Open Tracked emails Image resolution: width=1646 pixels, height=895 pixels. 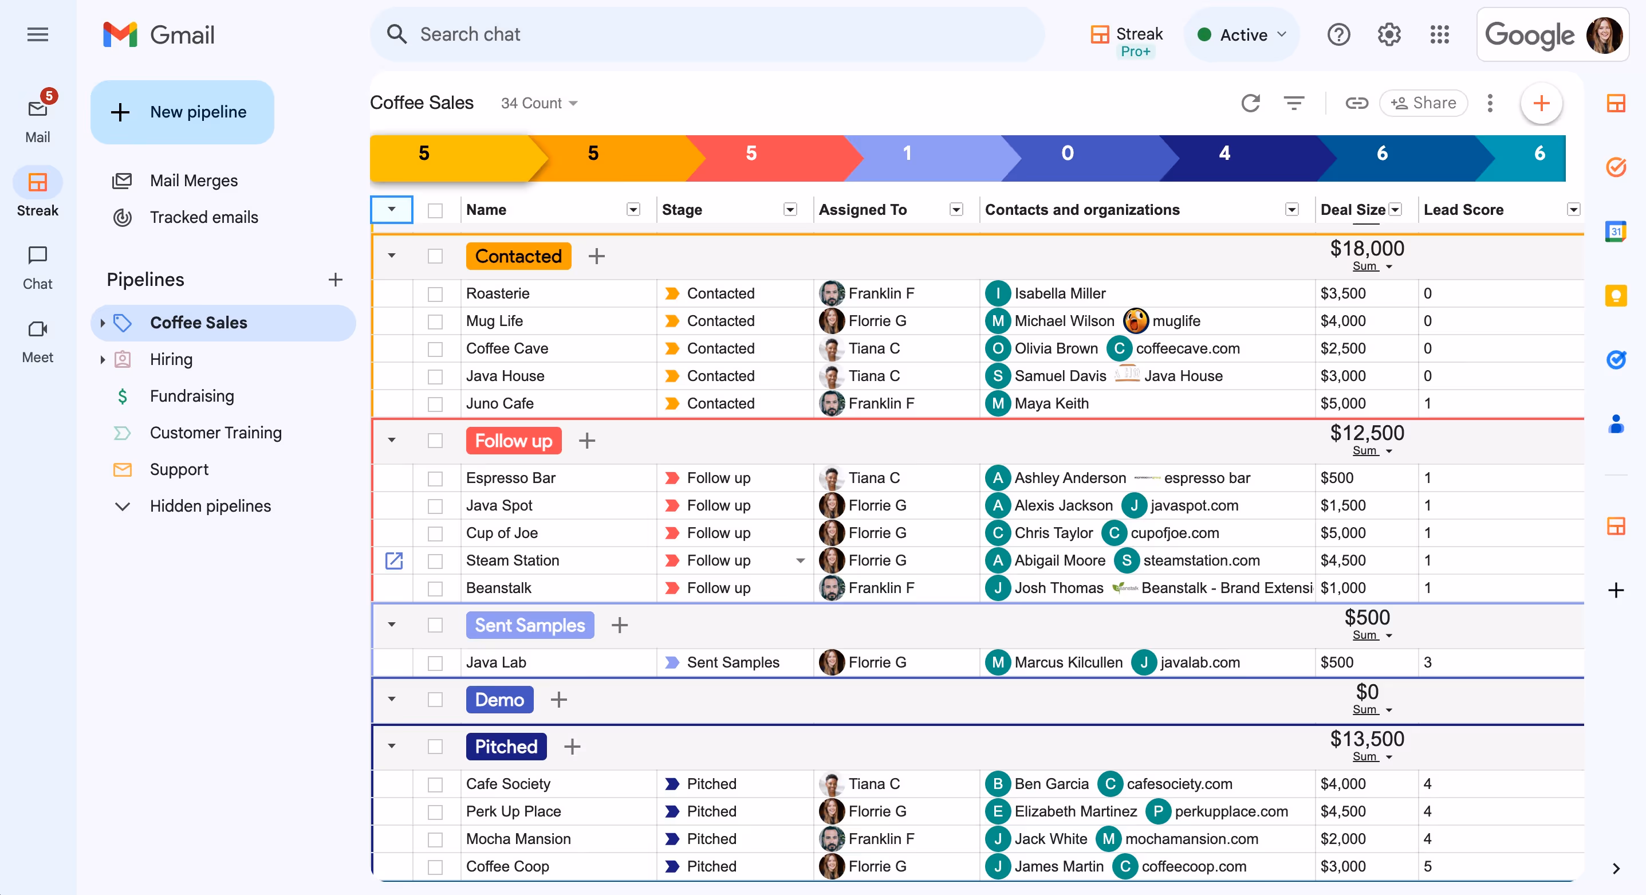click(203, 217)
